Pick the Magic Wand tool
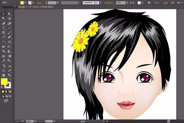Image resolution: width=184 pixels, height=123 pixels. 4,18
